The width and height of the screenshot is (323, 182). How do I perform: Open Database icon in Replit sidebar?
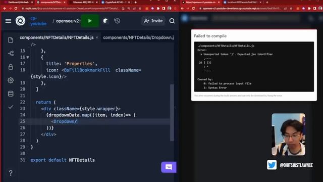click(x=11, y=94)
